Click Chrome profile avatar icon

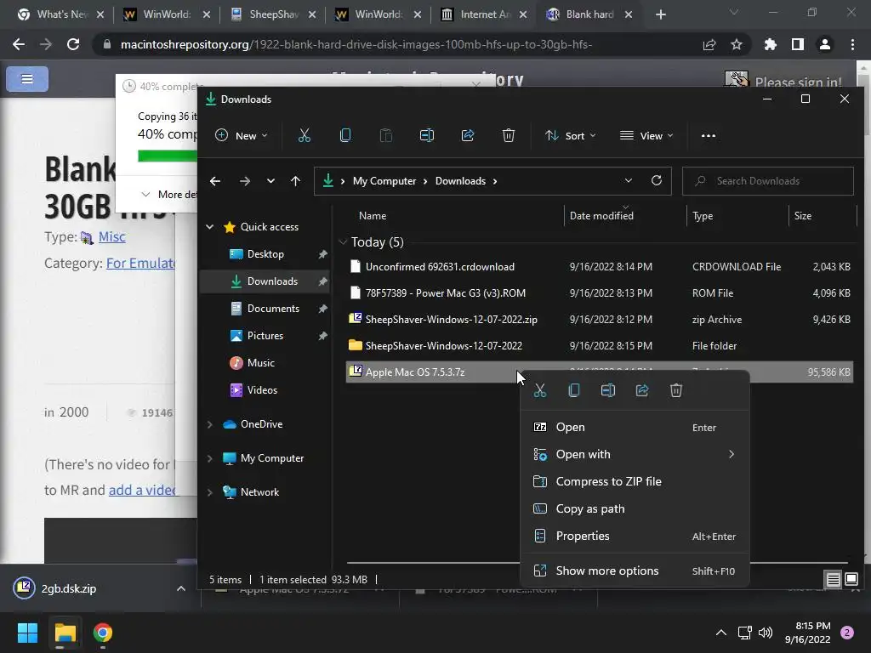point(825,44)
